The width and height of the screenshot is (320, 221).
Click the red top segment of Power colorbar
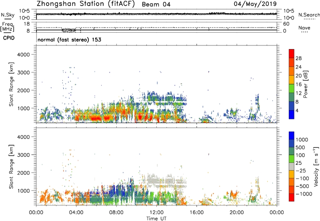(x=292, y=53)
